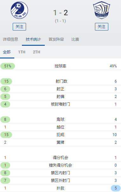The width and height of the screenshot is (121, 192).
Task: Select the 射偏 stat label
Action: coord(60,97)
